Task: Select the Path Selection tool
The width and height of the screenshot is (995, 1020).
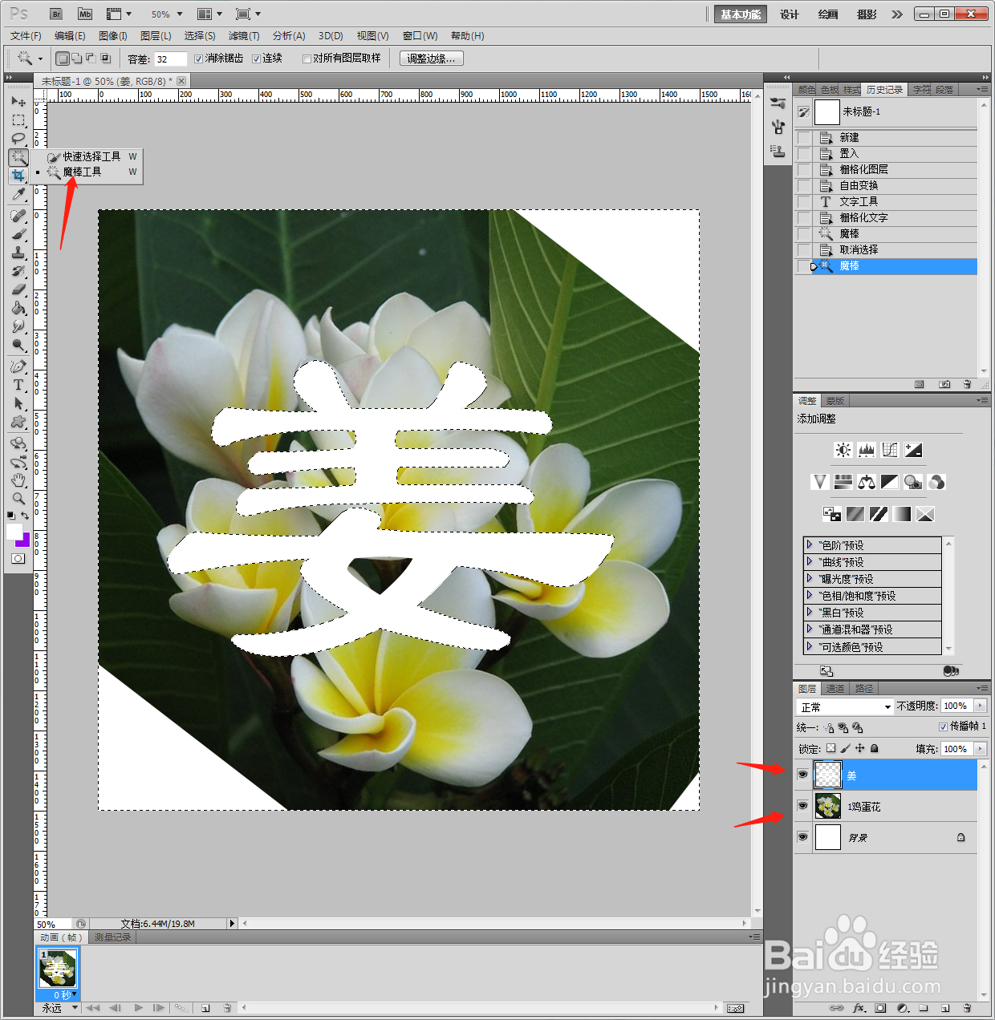Action: pyautogui.click(x=18, y=403)
